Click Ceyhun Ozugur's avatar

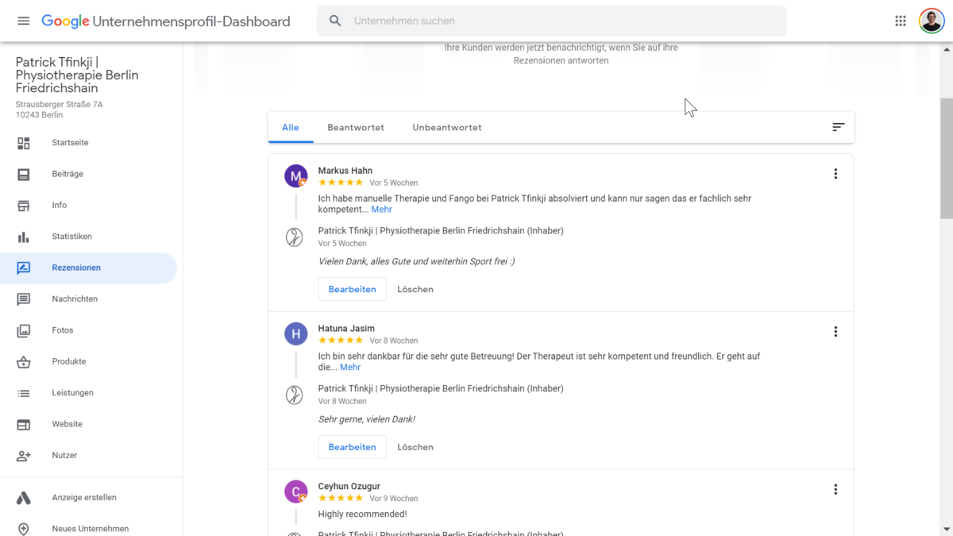click(x=296, y=492)
